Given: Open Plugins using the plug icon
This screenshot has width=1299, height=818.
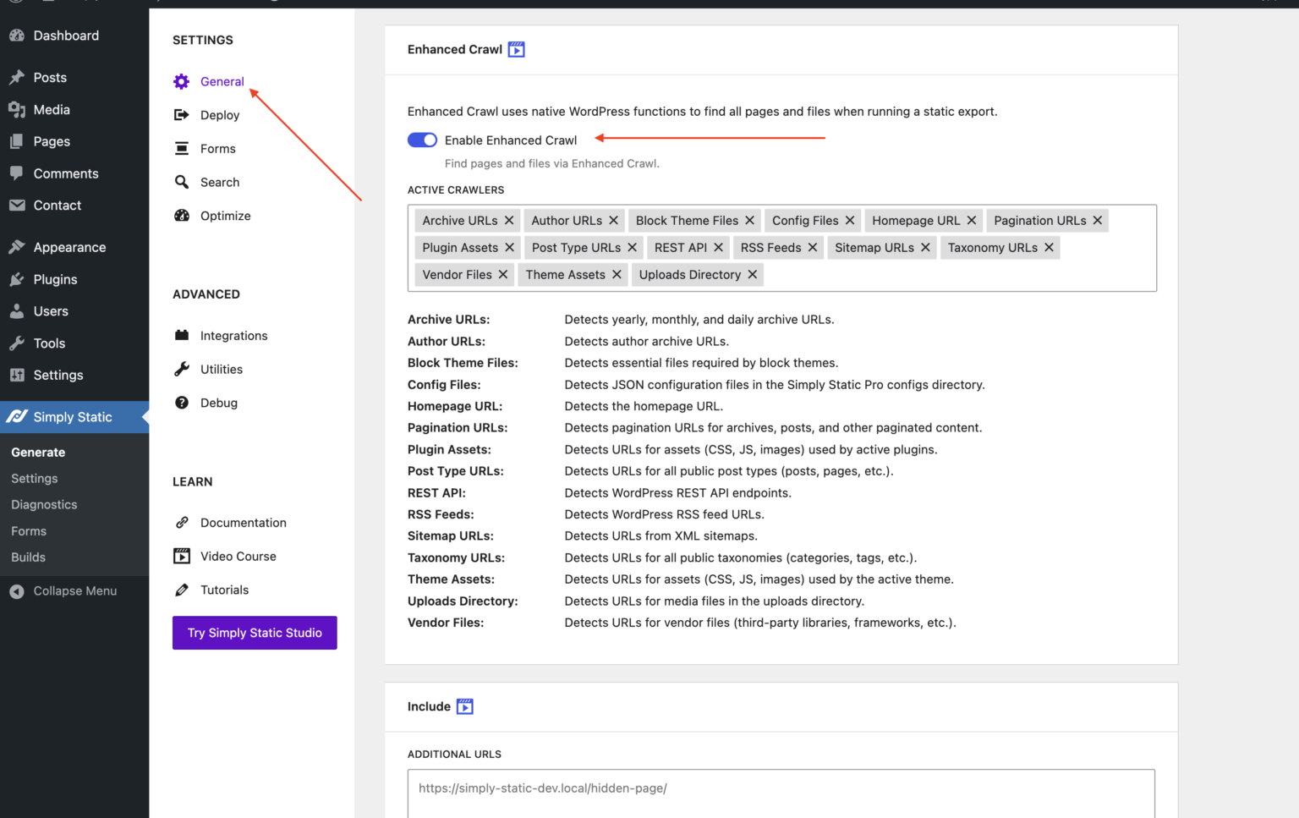Looking at the screenshot, I should click(x=17, y=279).
